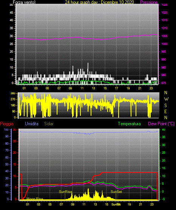Click the 100 value on blue humidity axis
This screenshot has width=176, height=210.
point(6,130)
